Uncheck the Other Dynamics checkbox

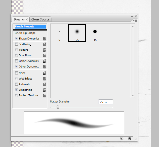click(16, 66)
